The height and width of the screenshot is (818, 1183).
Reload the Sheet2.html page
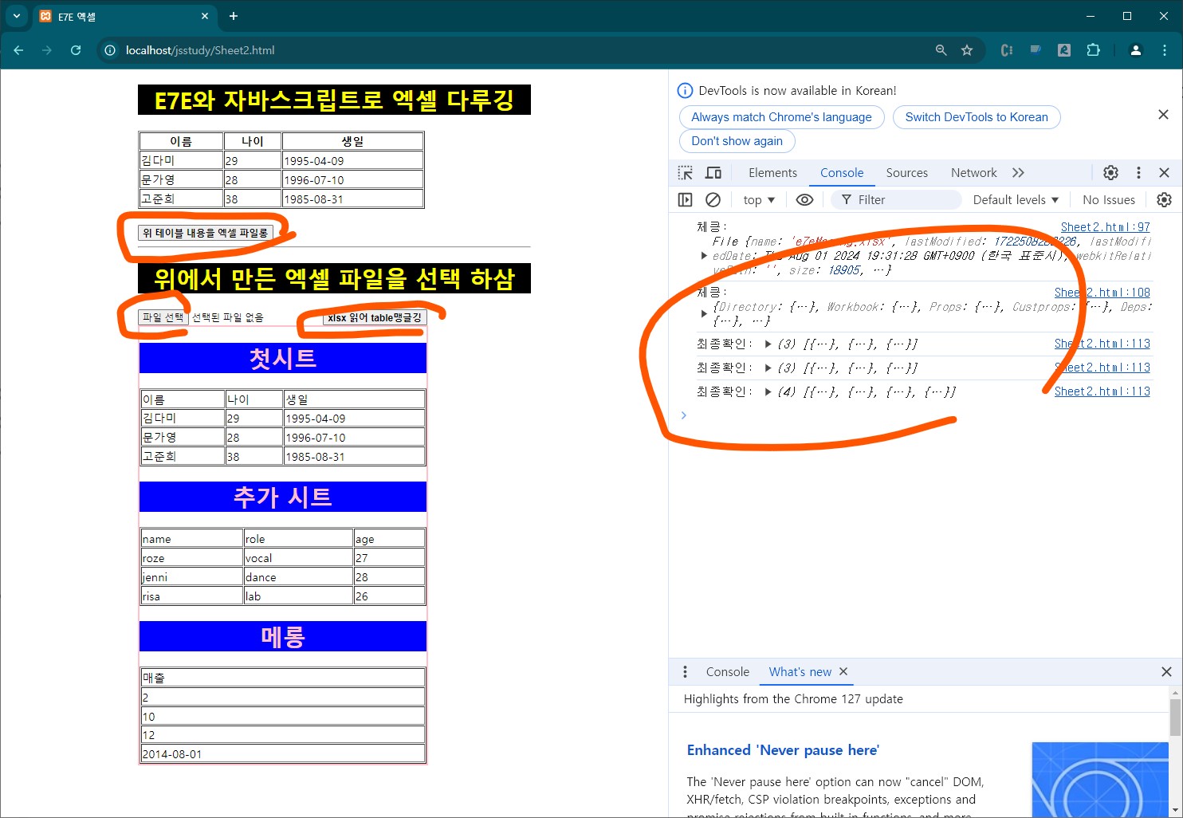click(x=76, y=50)
